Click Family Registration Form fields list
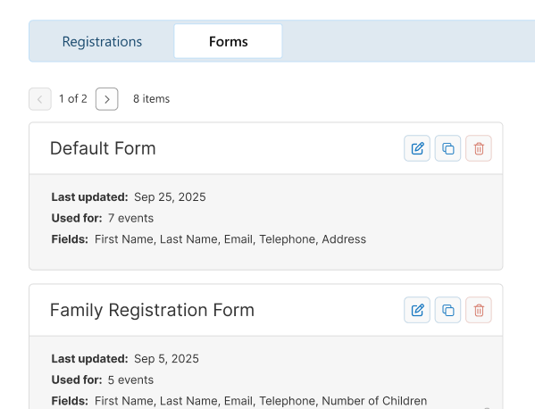The width and height of the screenshot is (535, 409). [x=261, y=401]
